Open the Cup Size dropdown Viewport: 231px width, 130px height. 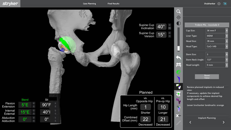[217, 31]
